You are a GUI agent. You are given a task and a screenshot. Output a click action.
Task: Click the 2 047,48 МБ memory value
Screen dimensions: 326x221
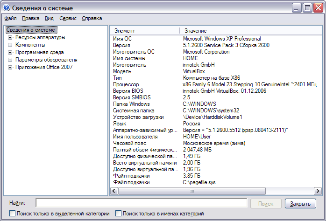click(x=197, y=150)
